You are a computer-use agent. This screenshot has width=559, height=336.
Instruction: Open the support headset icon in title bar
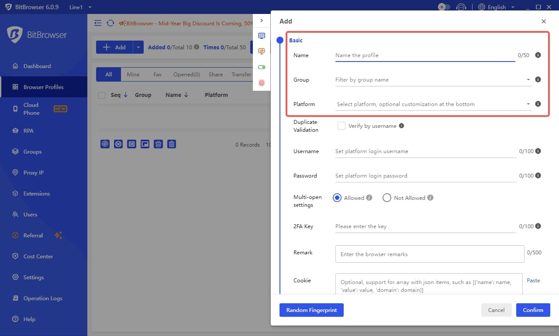[x=461, y=7]
